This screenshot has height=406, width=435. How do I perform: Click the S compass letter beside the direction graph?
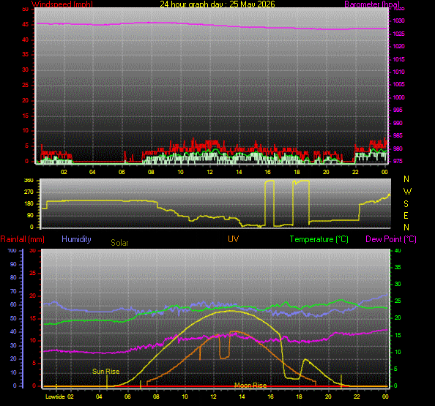tap(406, 204)
